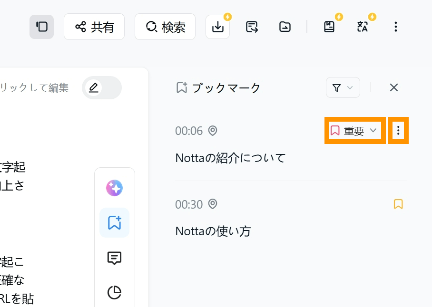The width and height of the screenshot is (432, 307).
Task: Expand the 重要 bookmark tag dropdown
Action: click(x=355, y=130)
